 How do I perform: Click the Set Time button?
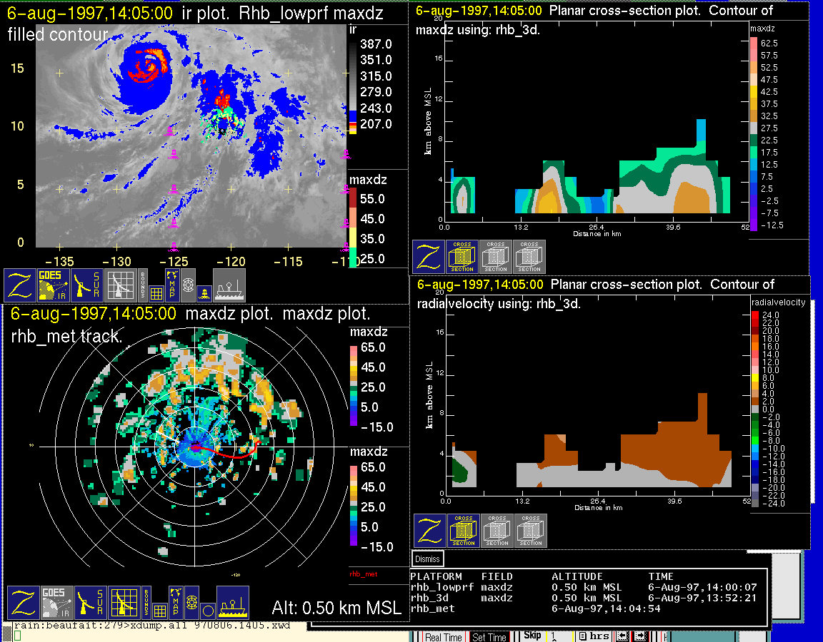coord(489,637)
